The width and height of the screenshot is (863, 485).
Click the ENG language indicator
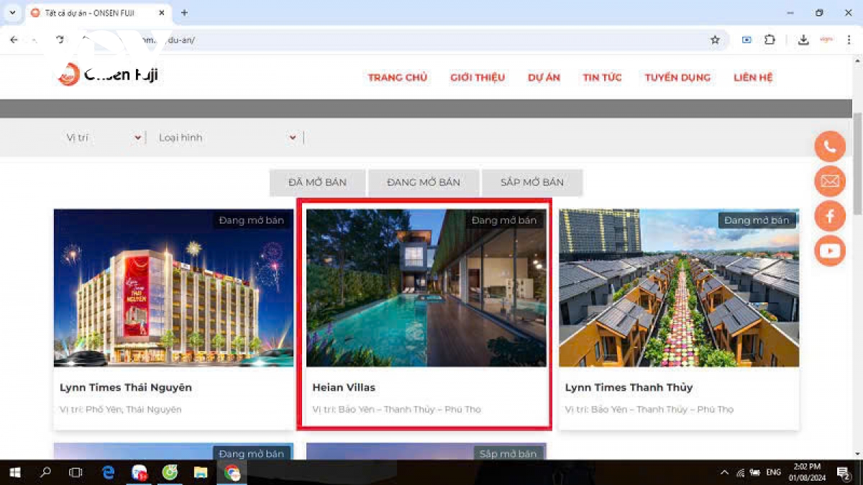pos(774,473)
